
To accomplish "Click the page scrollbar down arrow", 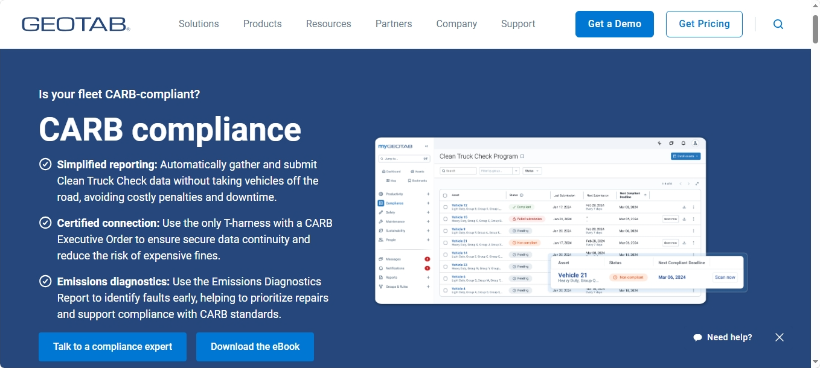I will point(815,363).
